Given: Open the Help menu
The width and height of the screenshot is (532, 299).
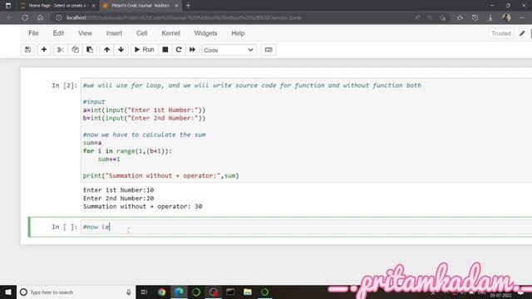Looking at the screenshot, I should (238, 33).
